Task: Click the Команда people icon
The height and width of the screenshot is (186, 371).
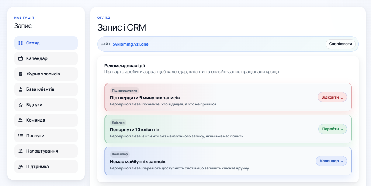Action: click(x=21, y=120)
